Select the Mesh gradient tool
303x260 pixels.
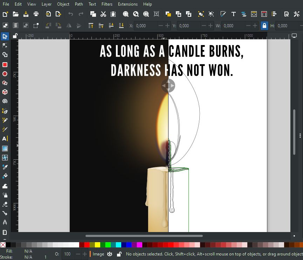(x=5, y=158)
